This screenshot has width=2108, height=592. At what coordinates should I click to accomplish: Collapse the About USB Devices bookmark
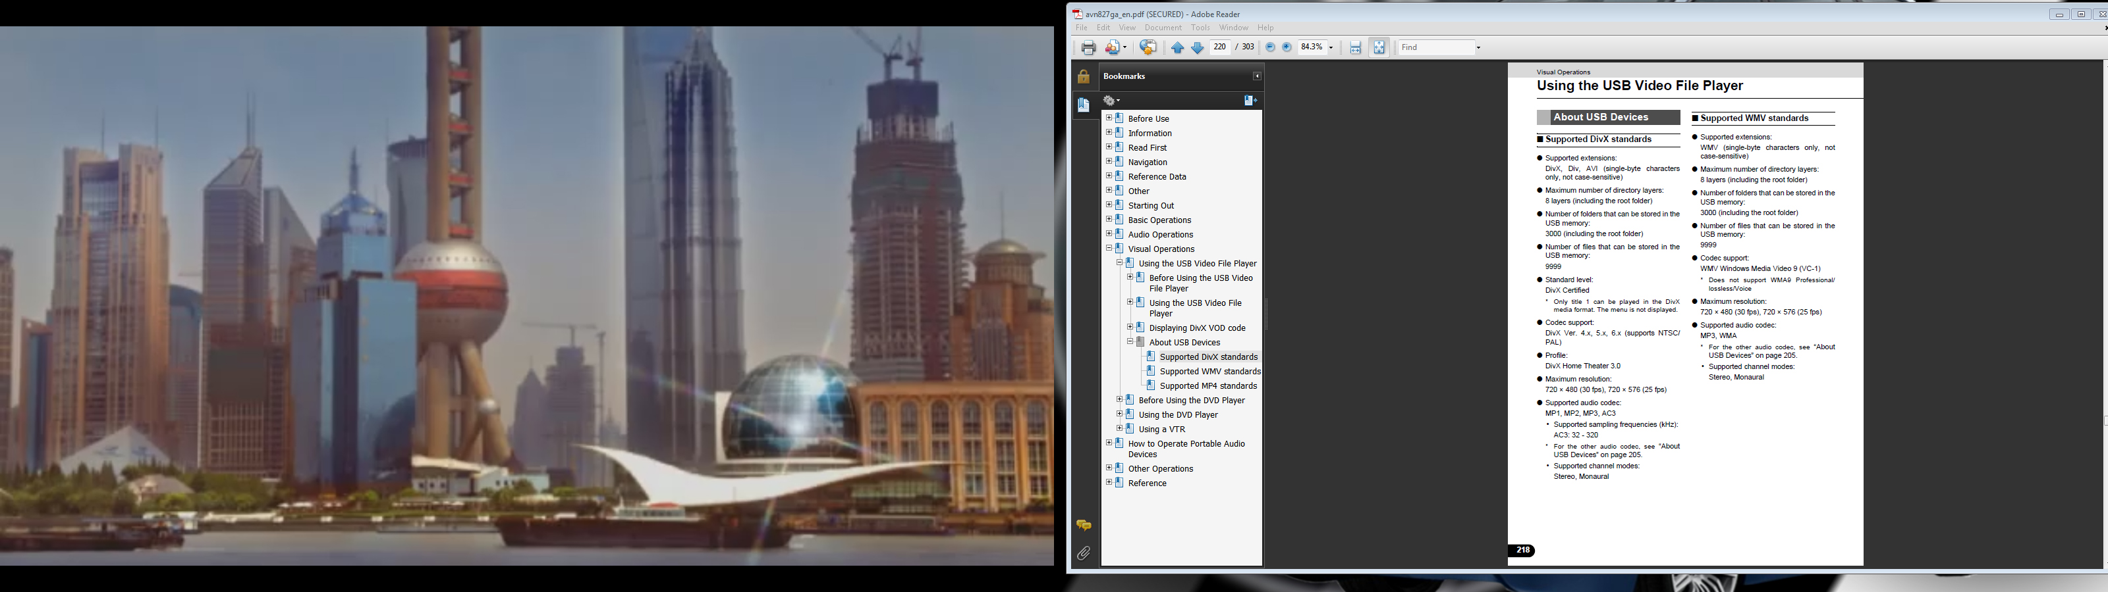(x=1130, y=342)
